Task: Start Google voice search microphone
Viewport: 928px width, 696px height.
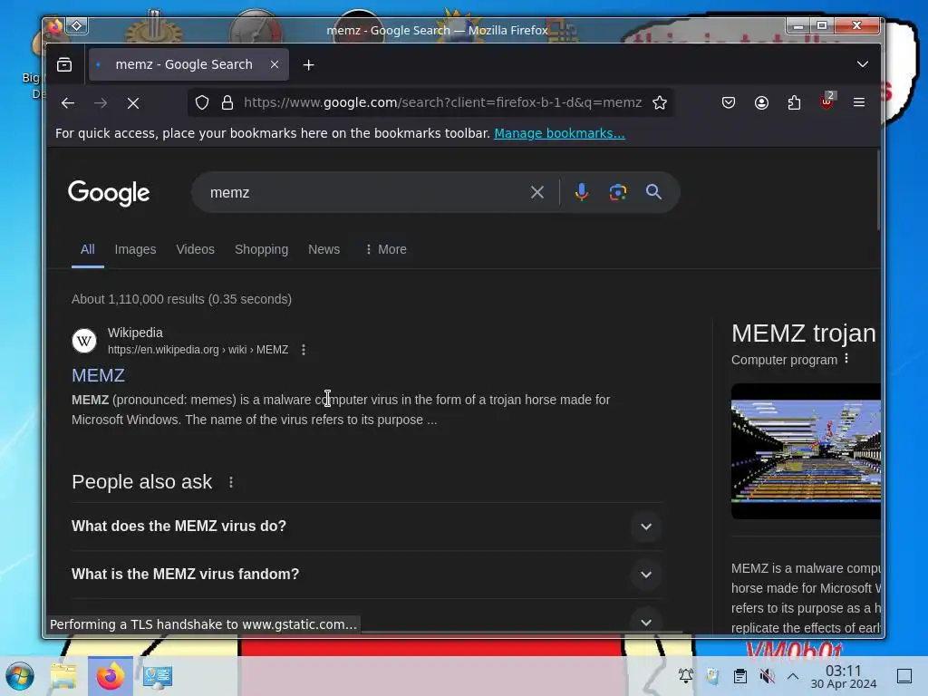Action: (582, 192)
